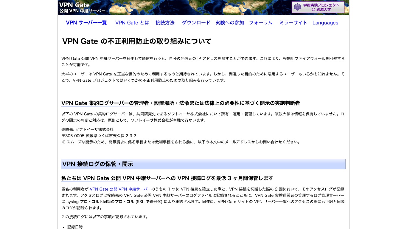The height and width of the screenshot is (229, 407).
Task: Open the VPN Gate とは page
Action: tap(132, 23)
